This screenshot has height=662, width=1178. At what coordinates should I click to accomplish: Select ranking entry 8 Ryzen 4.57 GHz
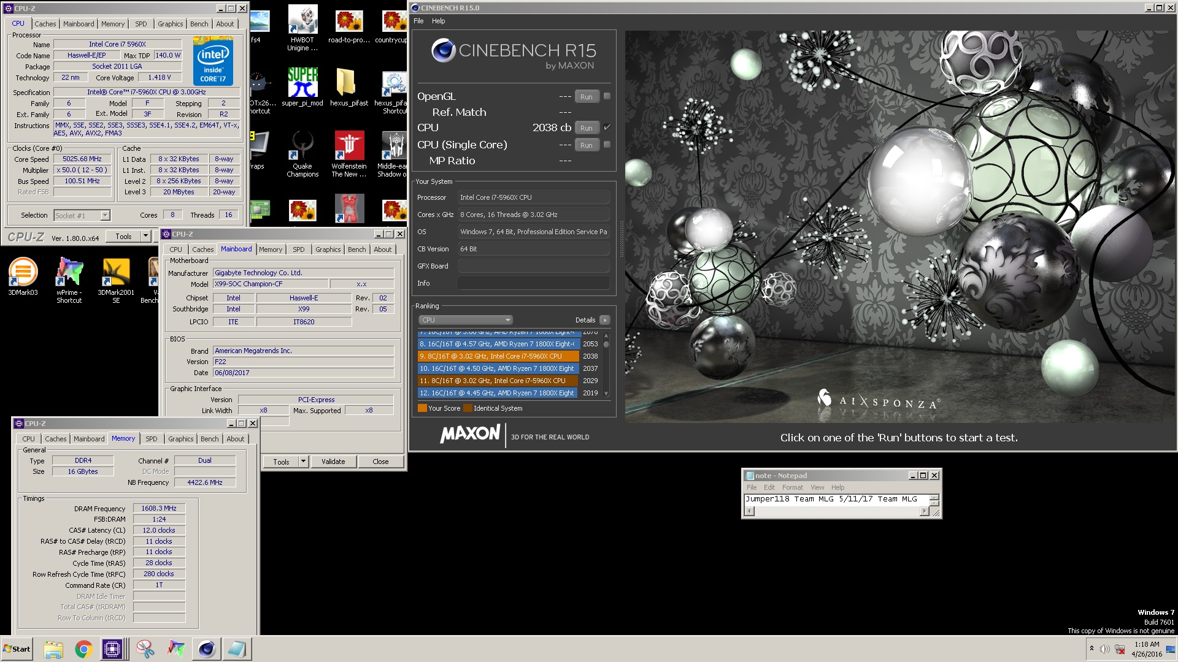pos(498,344)
